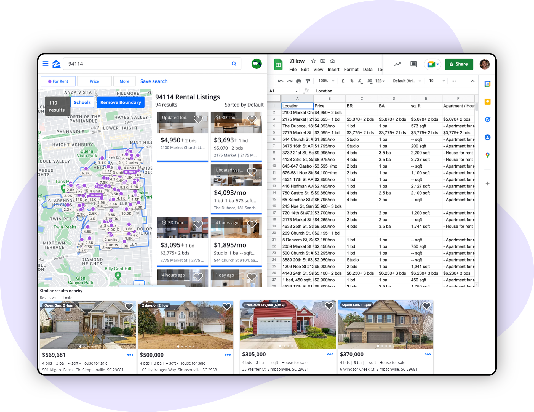The width and height of the screenshot is (534, 412).
Task: Open the Edit menu in Sheets
Action: (305, 70)
